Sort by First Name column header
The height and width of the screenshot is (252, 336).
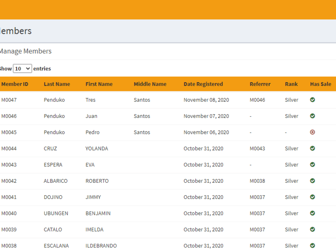pos(99,84)
